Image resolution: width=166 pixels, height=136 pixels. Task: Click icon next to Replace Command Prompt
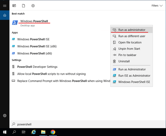pos(13,81)
